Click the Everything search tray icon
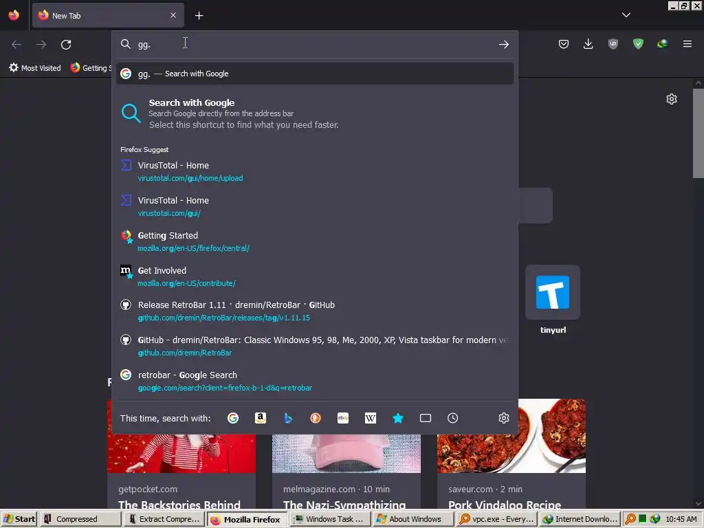Image resolution: width=704 pixels, height=528 pixels. tap(630, 519)
